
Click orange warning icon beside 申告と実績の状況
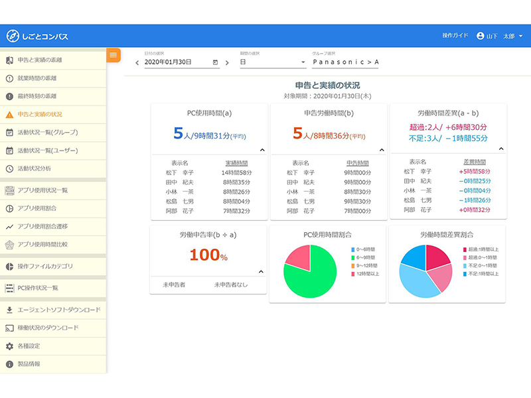pyautogui.click(x=9, y=115)
